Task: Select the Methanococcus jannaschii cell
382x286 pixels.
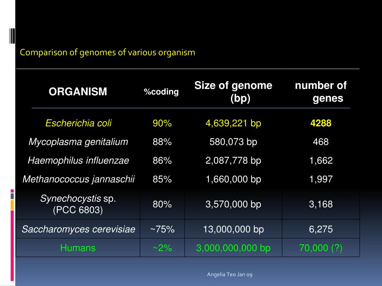Action: (x=78, y=179)
